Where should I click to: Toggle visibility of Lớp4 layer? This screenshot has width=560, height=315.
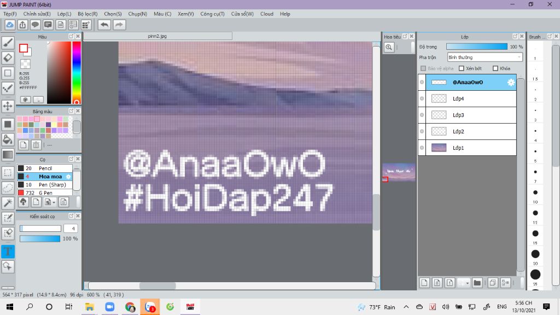[422, 98]
